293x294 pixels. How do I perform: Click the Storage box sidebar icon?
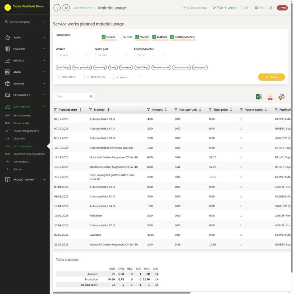tap(7, 84)
